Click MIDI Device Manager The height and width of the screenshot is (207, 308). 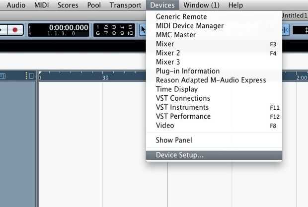pyautogui.click(x=189, y=26)
